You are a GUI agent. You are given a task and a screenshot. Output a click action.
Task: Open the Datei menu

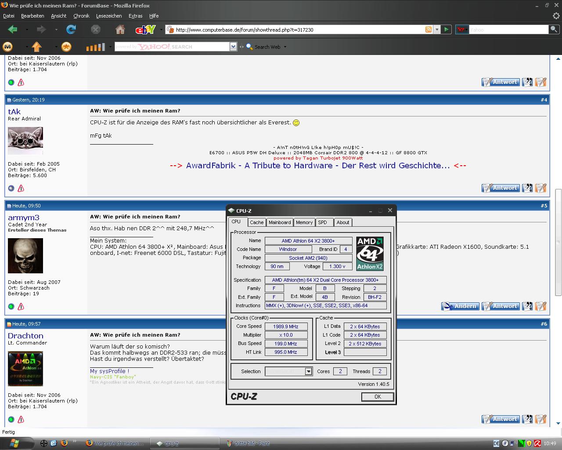(x=9, y=16)
